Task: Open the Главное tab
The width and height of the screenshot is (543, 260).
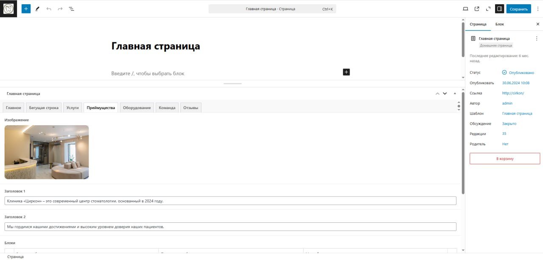Action: [13, 108]
